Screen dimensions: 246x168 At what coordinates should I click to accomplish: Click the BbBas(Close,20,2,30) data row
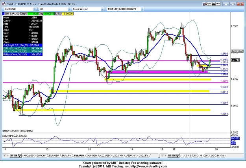pyautogui.click(x=22, y=55)
